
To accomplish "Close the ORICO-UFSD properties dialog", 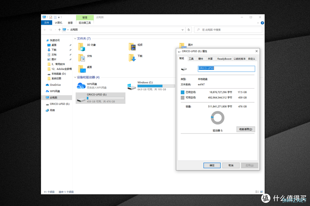I will (x=257, y=51).
